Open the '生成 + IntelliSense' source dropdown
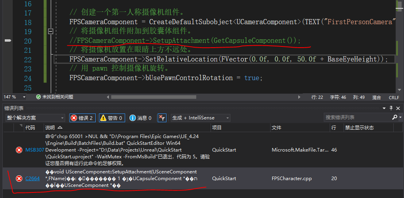This screenshot has height=198, width=404. pos(201,118)
